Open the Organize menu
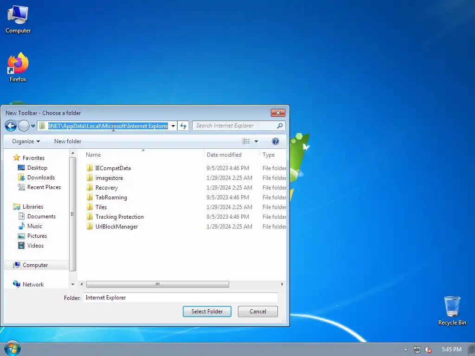This screenshot has width=475, height=356. coord(26,141)
